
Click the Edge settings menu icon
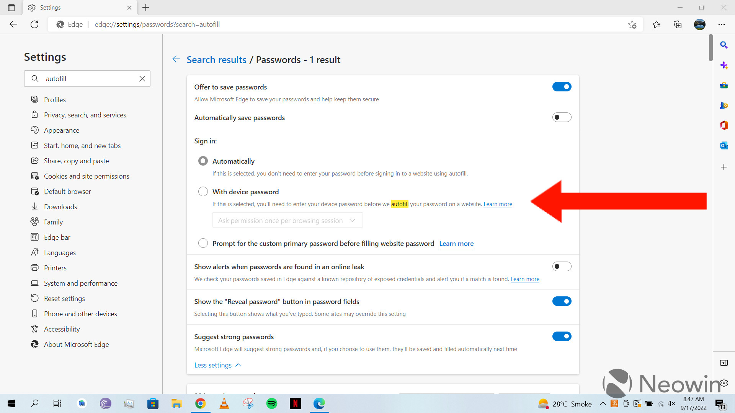(722, 24)
